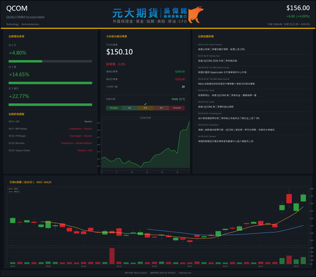Click the Strong Buy rating segment
Viewport: 316px width, 277px height.
[114, 108]
